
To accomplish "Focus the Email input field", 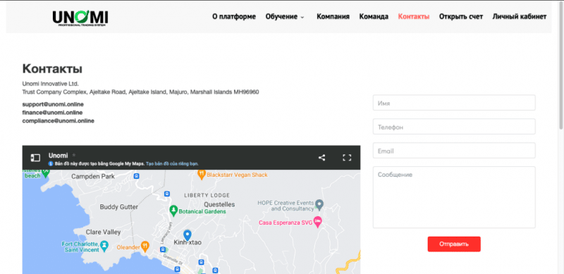I will tap(454, 151).
